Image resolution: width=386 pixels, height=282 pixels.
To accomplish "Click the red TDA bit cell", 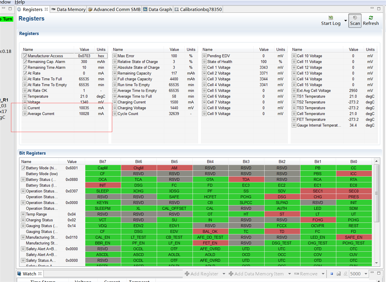I will 246,180.
